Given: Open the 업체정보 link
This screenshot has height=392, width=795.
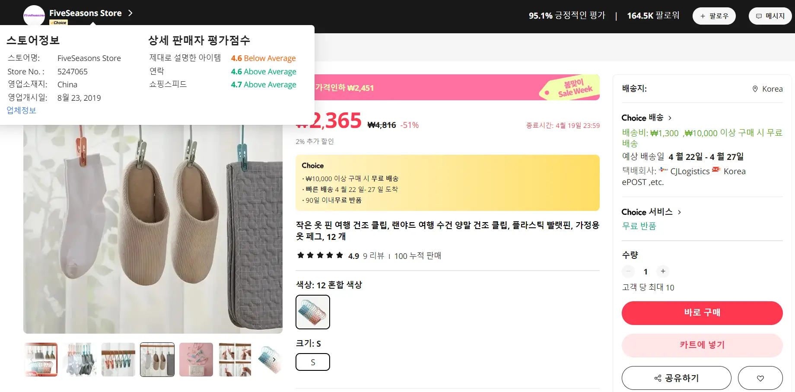Looking at the screenshot, I should point(21,110).
